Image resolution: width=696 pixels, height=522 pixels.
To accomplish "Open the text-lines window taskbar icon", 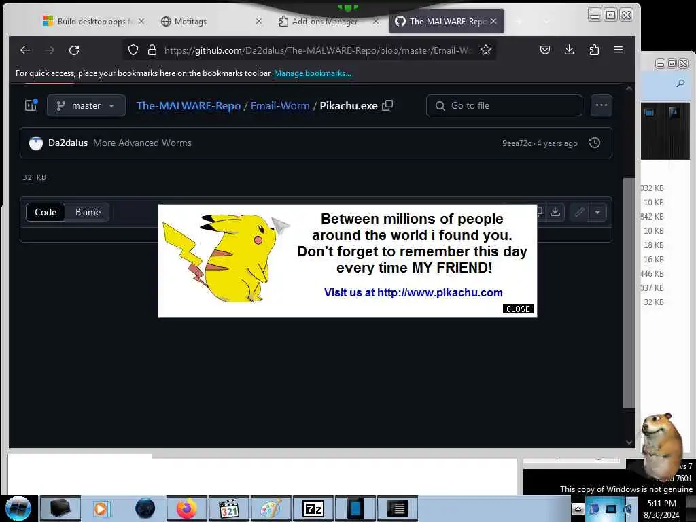I will pos(397,508).
